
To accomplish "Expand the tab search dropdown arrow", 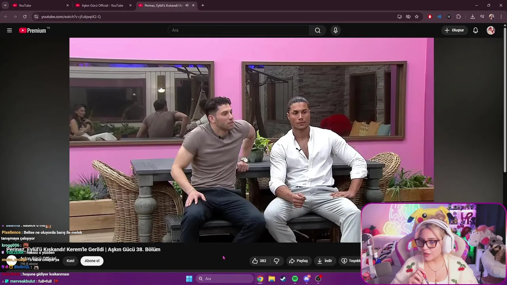I will pyautogui.click(x=5, y=6).
